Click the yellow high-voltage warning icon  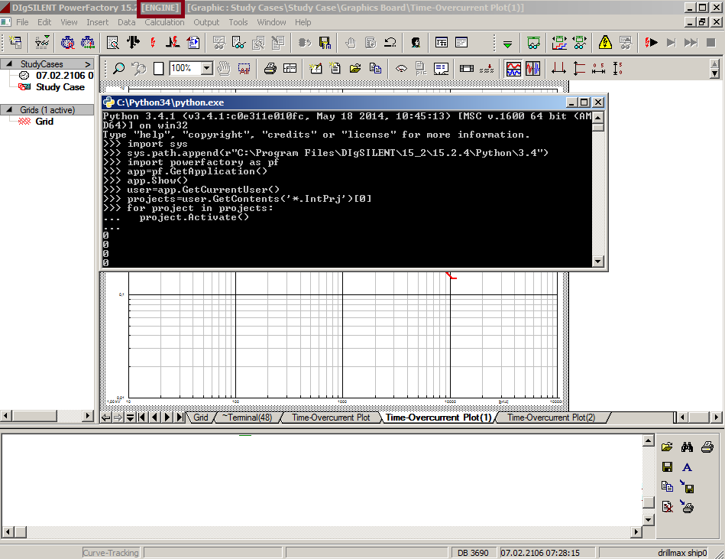605,42
